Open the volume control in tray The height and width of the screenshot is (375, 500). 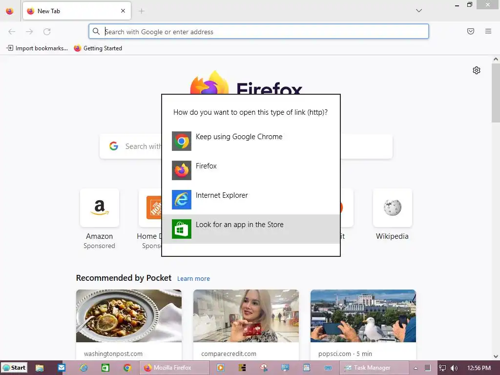click(454, 368)
